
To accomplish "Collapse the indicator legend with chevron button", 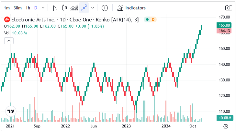I will 9,41.
